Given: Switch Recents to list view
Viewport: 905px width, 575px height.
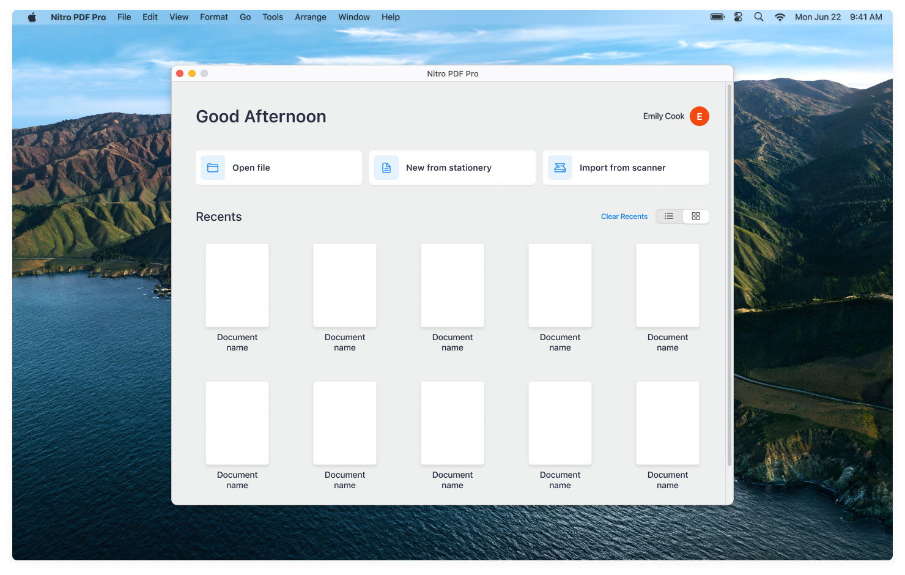Looking at the screenshot, I should [669, 217].
